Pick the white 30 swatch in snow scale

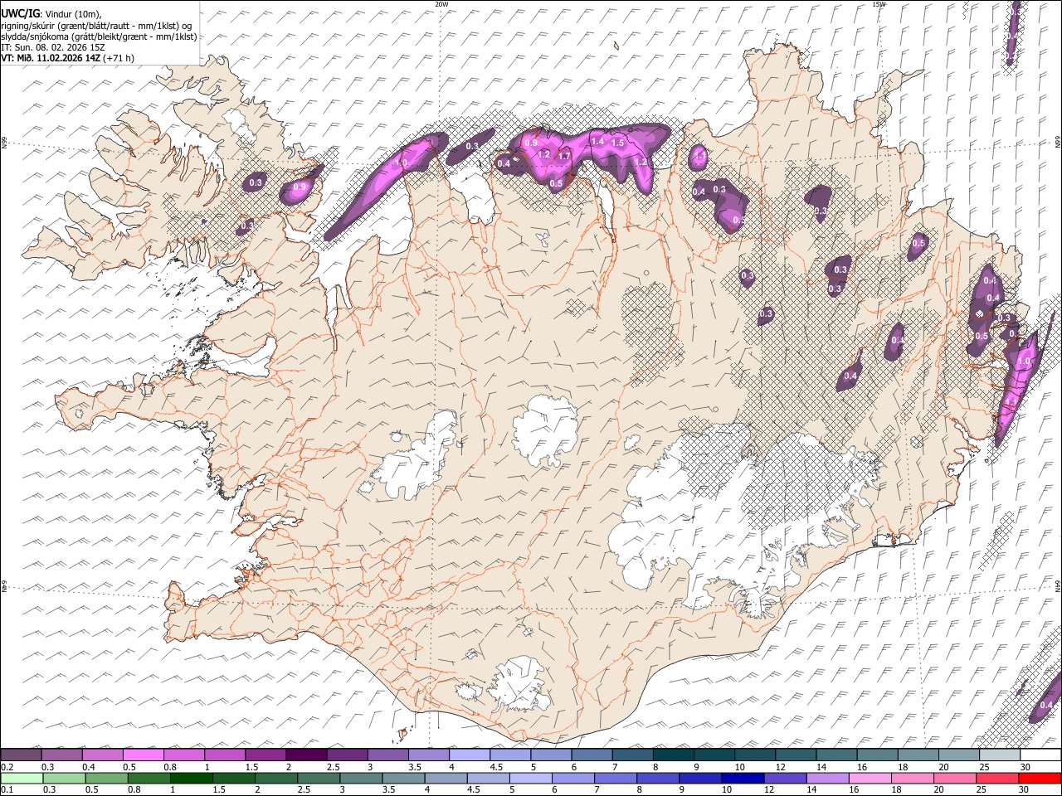(1040, 755)
